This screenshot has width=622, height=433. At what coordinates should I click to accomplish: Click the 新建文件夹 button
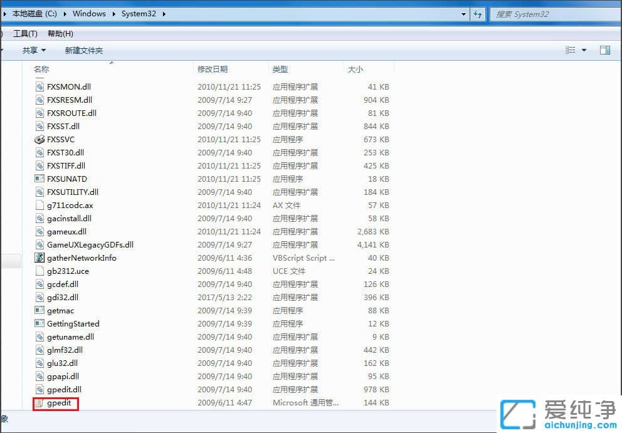click(x=83, y=50)
